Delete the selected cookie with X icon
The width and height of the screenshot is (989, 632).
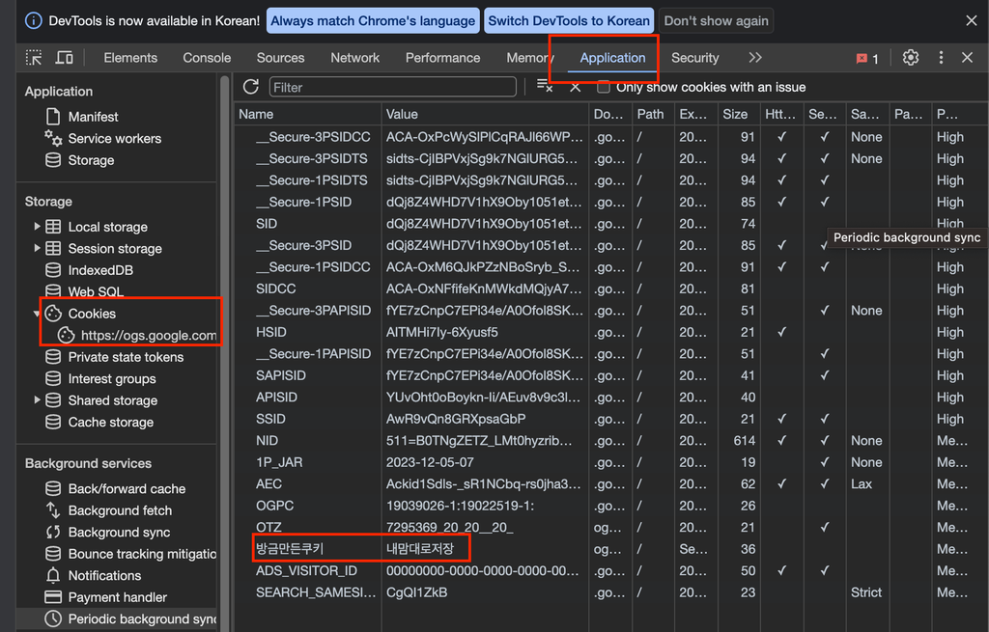coord(576,87)
